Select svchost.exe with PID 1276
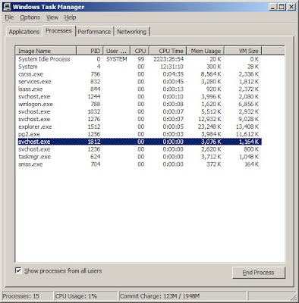299x303 pixels. (x=138, y=119)
